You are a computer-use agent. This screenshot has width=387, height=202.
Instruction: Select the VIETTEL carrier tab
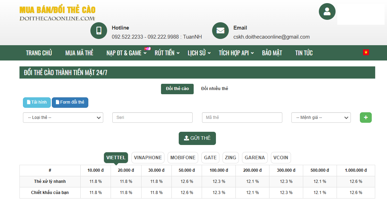[116, 157]
